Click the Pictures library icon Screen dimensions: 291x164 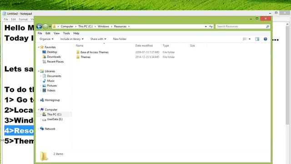pyautogui.click(x=44, y=86)
